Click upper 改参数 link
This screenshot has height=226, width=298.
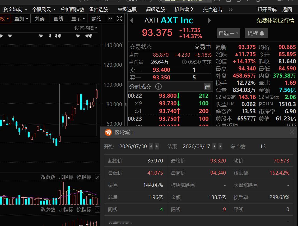(48, 177)
